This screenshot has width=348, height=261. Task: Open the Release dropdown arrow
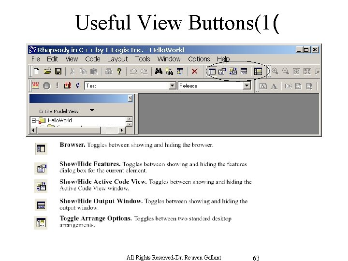click(x=246, y=86)
